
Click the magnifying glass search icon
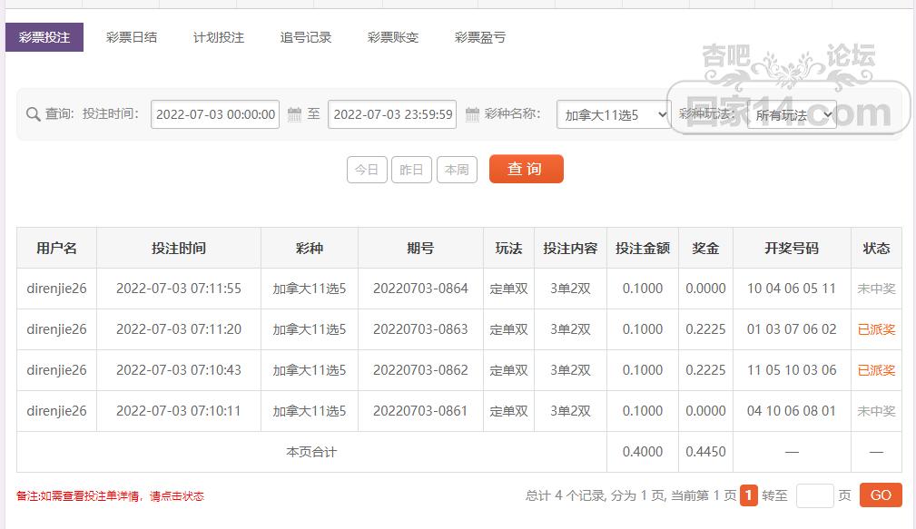click(34, 114)
